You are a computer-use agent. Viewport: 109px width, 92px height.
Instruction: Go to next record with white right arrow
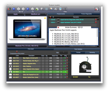[23, 9]
